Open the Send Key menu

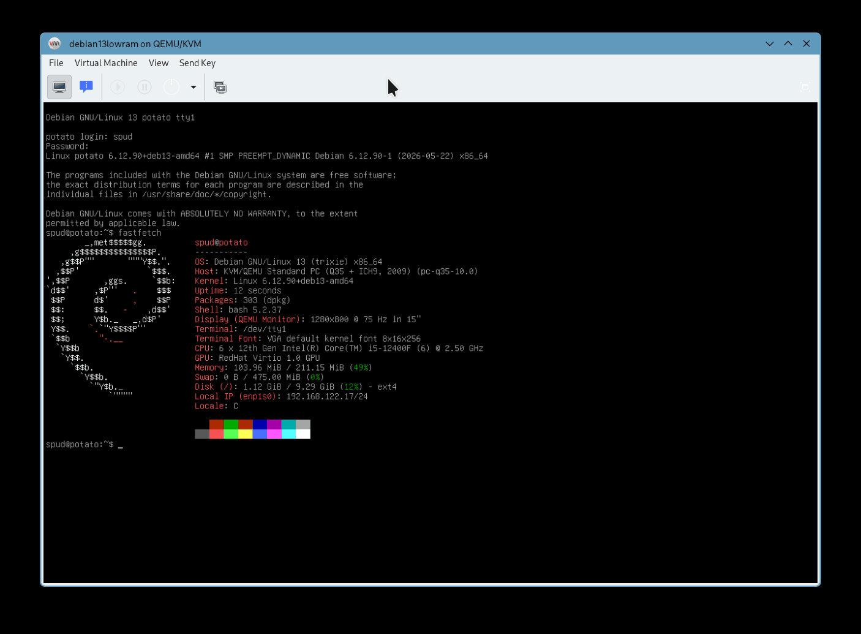pyautogui.click(x=197, y=63)
